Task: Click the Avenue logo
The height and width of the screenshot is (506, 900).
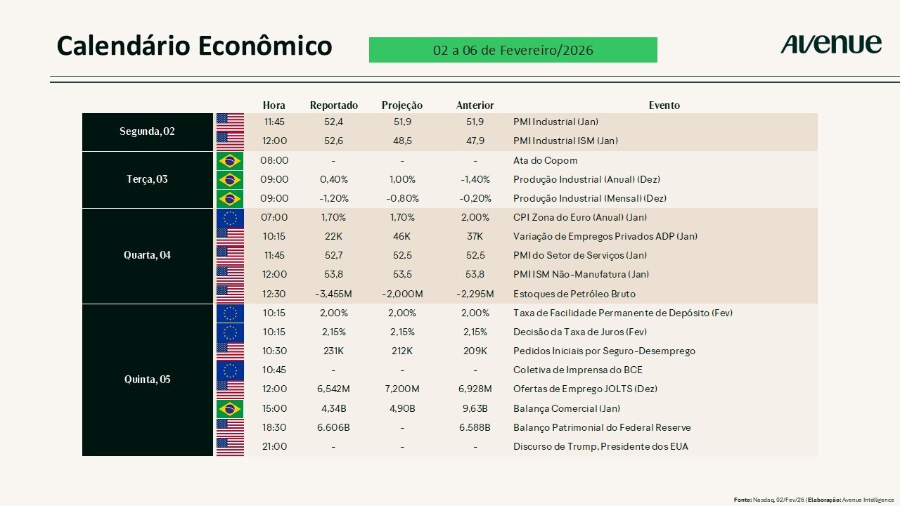Action: pyautogui.click(x=830, y=44)
